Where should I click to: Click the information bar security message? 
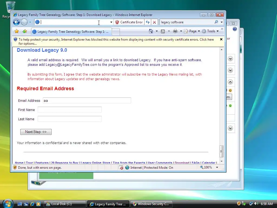click(116, 41)
